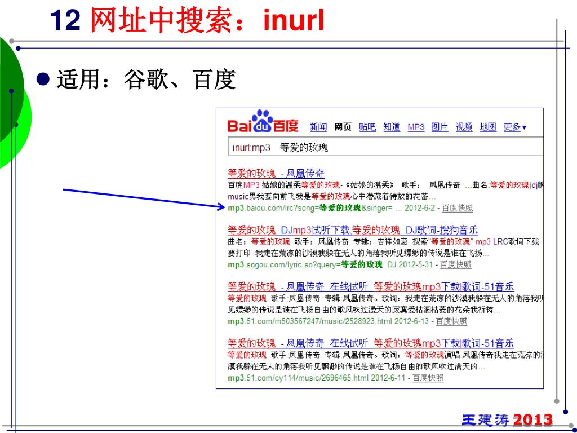Open 51音乐 result dated 2012-6-13
577x433 pixels.
point(371,287)
